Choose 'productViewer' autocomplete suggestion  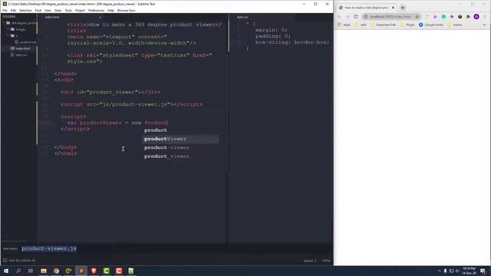pyautogui.click(x=181, y=139)
